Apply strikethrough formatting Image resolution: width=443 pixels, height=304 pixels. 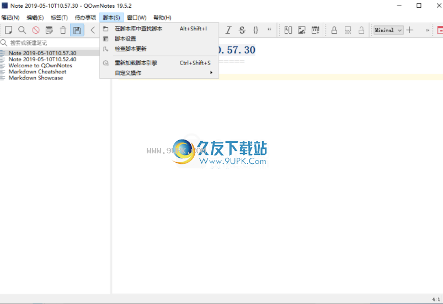pyautogui.click(x=242, y=30)
